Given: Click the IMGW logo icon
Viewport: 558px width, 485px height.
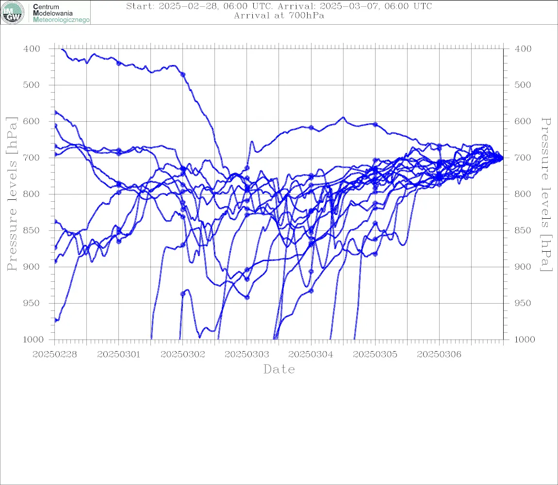Looking at the screenshot, I should tap(13, 13).
